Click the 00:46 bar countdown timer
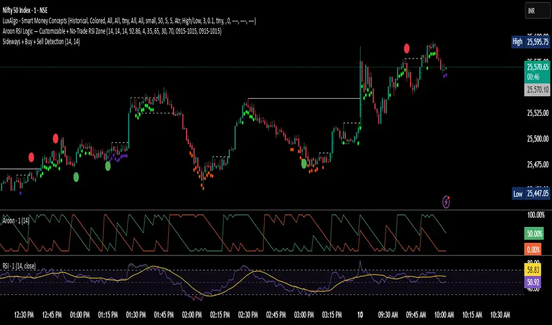 (x=533, y=77)
